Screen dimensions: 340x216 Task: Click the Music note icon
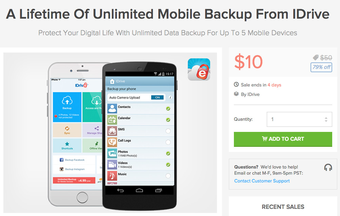pyautogui.click(x=112, y=176)
